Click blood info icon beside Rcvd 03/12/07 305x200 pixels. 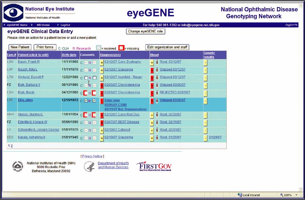157,62
